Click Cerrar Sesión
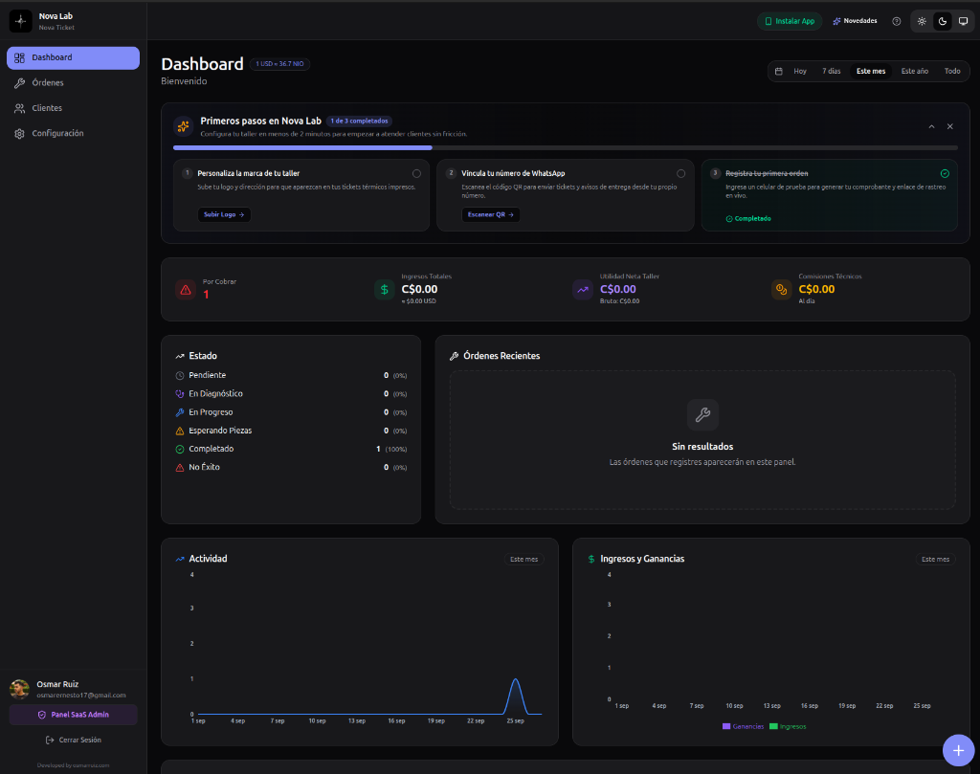The height and width of the screenshot is (774, 980). pos(73,741)
